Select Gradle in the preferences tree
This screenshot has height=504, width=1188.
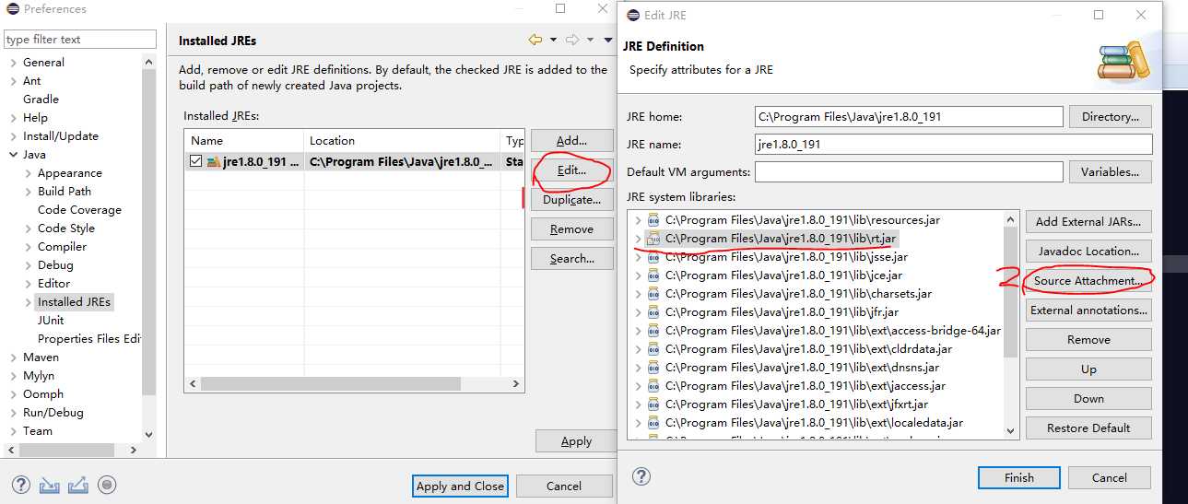pos(41,100)
